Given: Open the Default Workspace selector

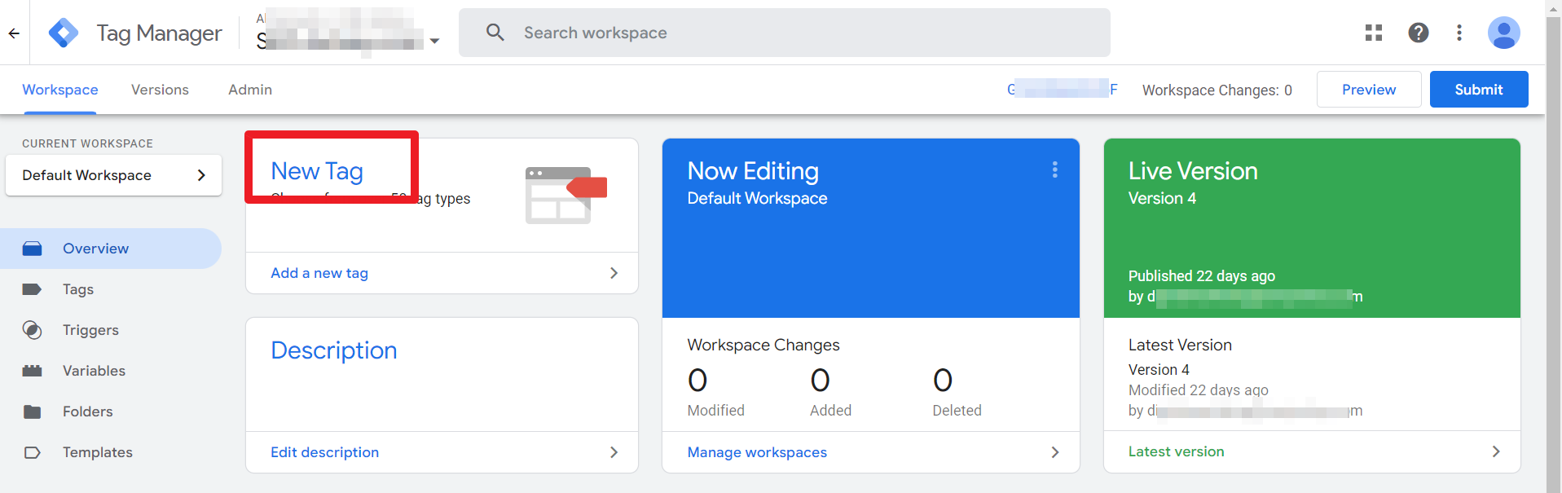Looking at the screenshot, I should tap(113, 175).
